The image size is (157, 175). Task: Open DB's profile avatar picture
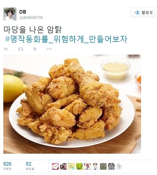[x=10, y=14]
